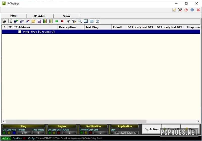Click the blue Ping Auto indicator
Viewport: 202px width, 141px height.
tap(14, 133)
